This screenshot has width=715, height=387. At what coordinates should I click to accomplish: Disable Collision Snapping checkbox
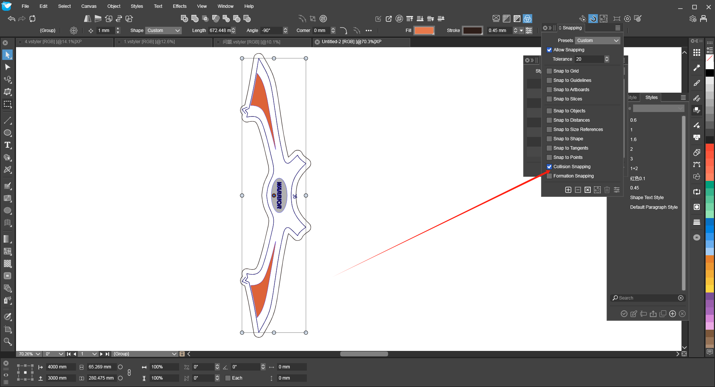(549, 167)
